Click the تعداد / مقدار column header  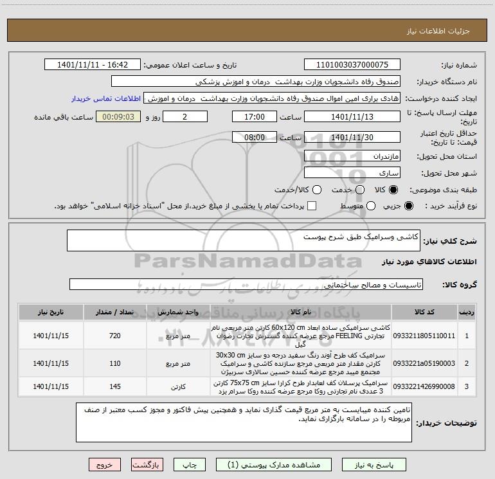click(115, 312)
